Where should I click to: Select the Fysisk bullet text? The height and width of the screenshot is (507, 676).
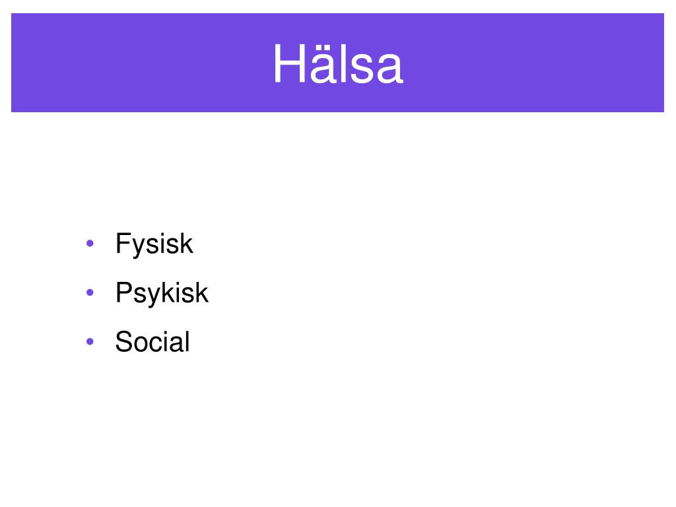click(x=154, y=244)
